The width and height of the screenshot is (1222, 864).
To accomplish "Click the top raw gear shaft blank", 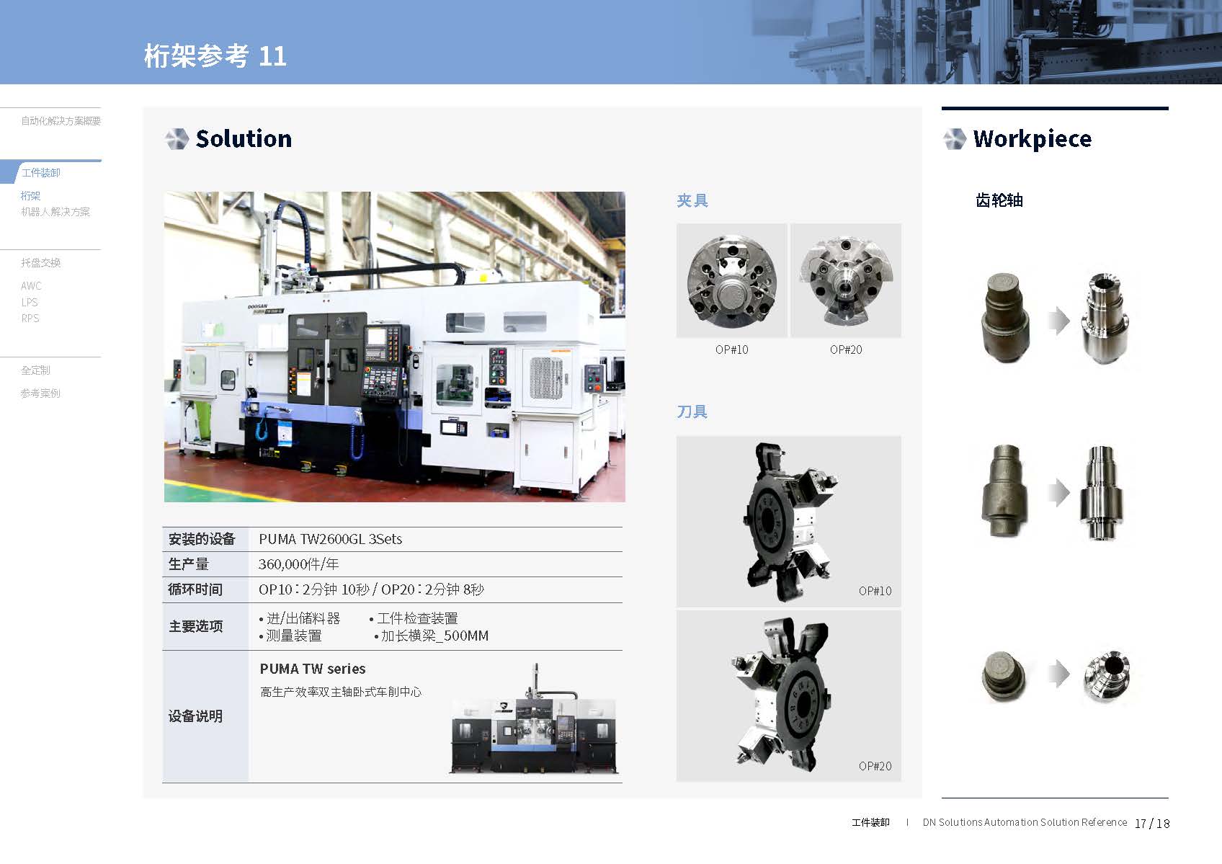I will (x=1006, y=318).
